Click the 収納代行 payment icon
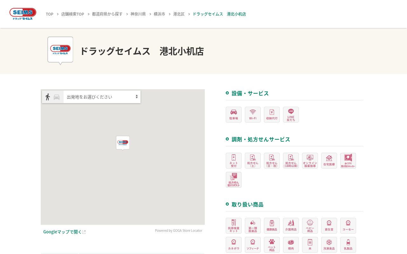 point(272,115)
